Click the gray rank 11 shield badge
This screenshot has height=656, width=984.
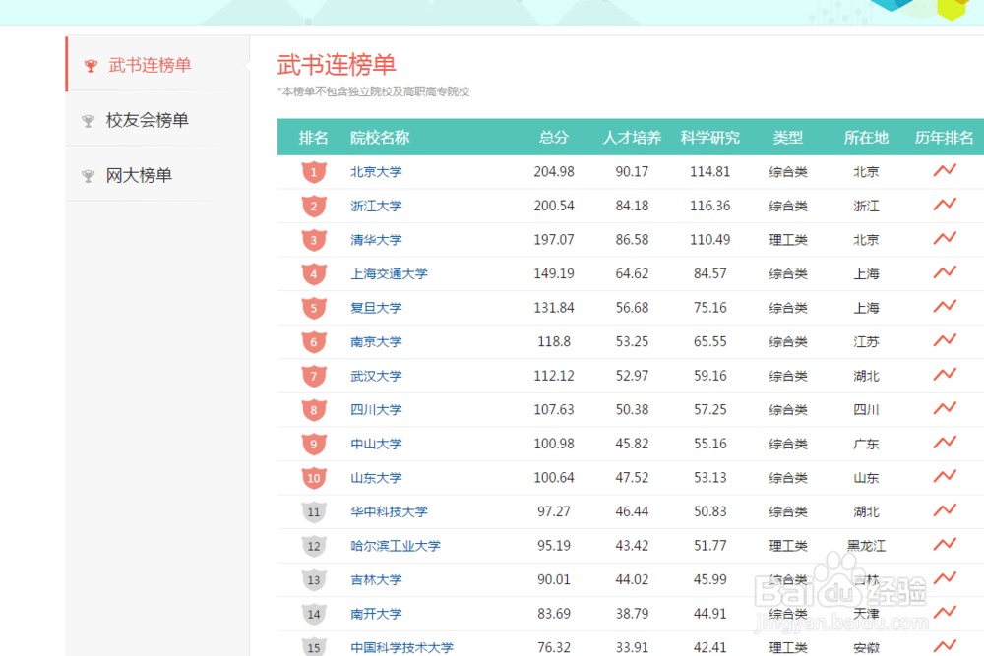tap(314, 511)
